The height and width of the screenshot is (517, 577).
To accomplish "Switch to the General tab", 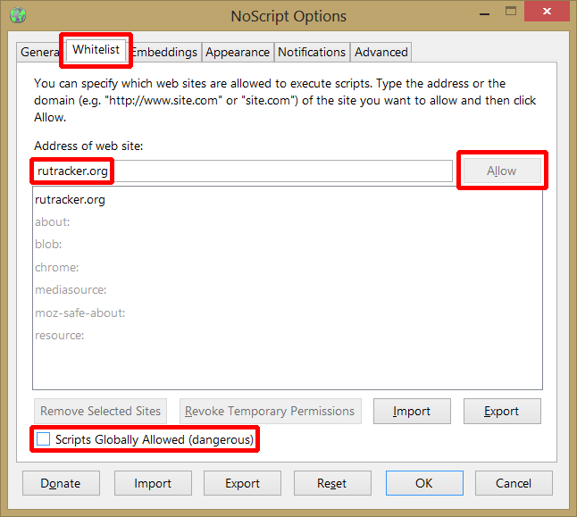I will [38, 53].
